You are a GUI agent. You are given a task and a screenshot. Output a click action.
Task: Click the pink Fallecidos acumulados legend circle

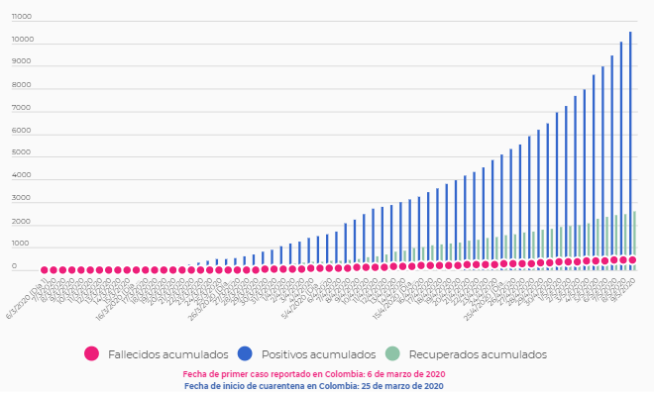(x=91, y=353)
